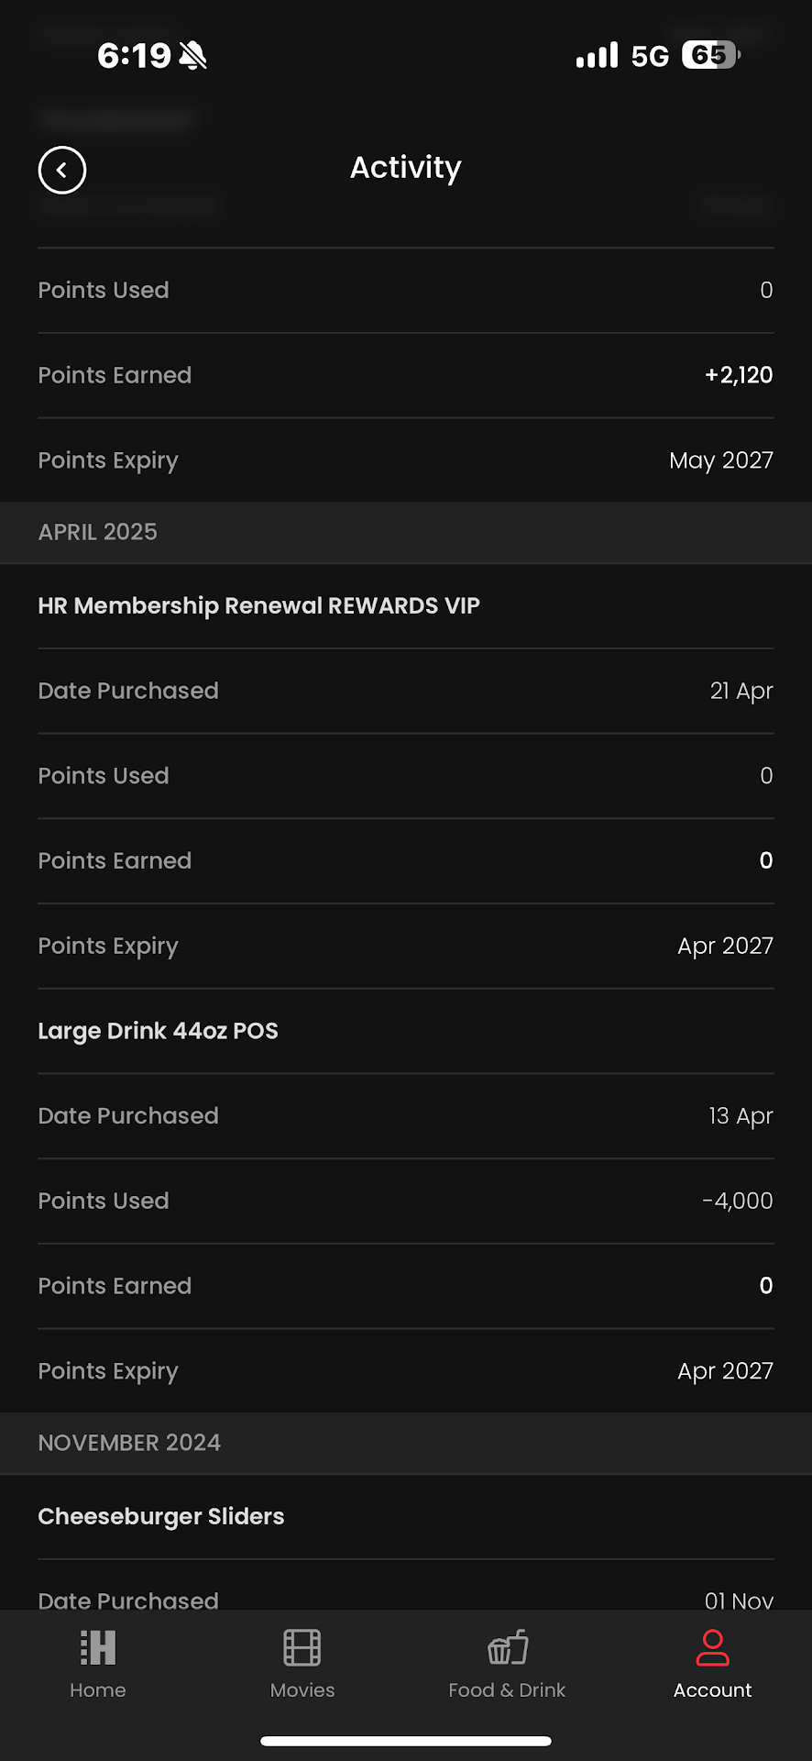This screenshot has width=812, height=1761.
Task: Tap the popcorn and drink icon
Action: point(508,1648)
